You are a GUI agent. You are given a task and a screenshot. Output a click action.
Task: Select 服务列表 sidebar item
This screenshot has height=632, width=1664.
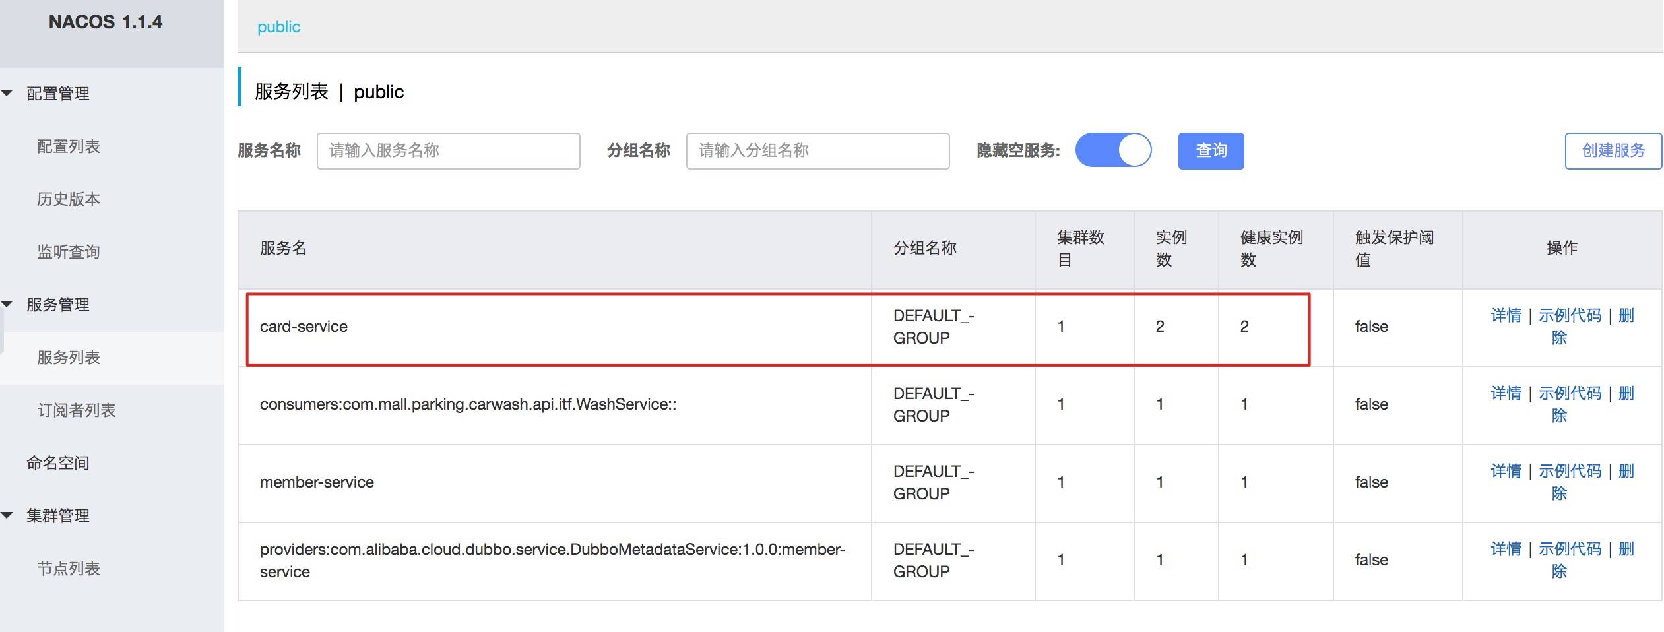pyautogui.click(x=69, y=358)
